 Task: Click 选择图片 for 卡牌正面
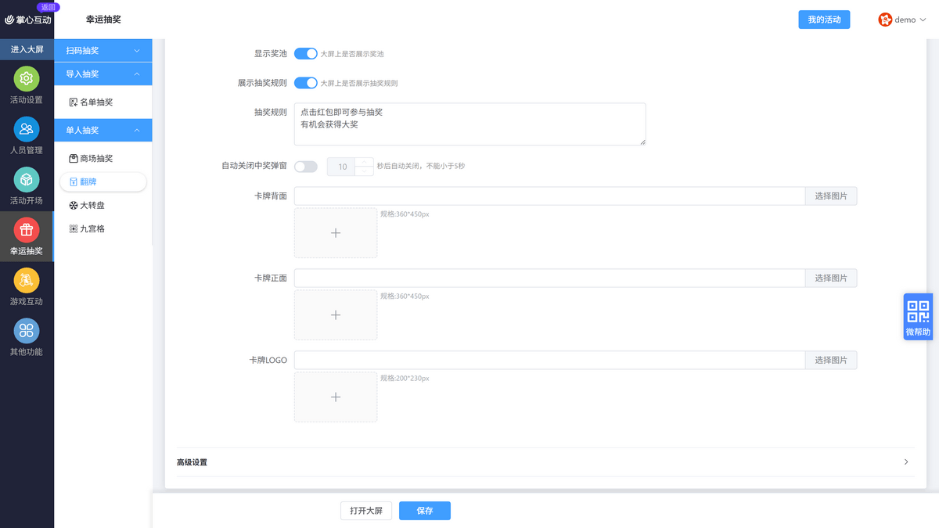831,278
